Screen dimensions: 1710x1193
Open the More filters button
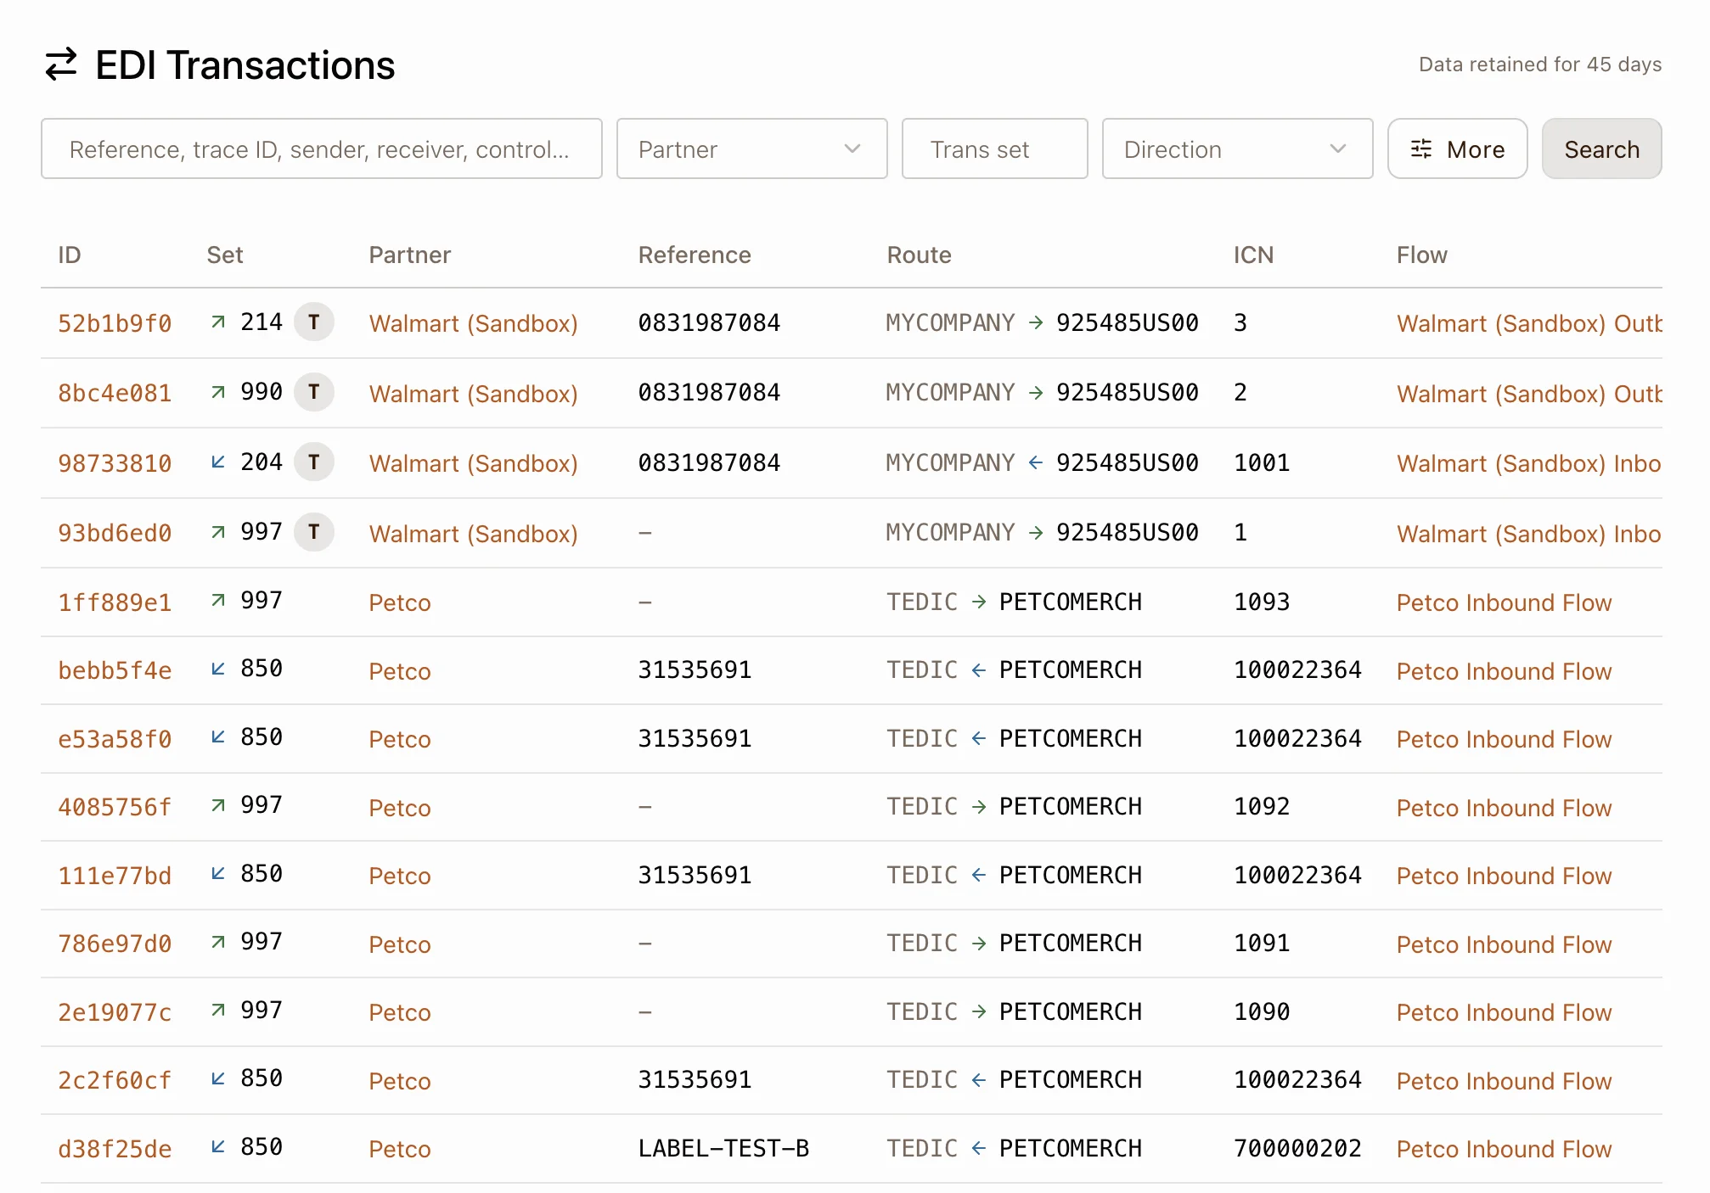[1457, 149]
